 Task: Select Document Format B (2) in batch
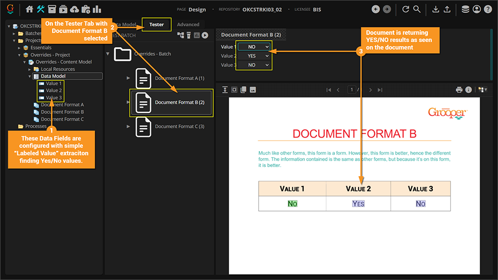coord(171,102)
